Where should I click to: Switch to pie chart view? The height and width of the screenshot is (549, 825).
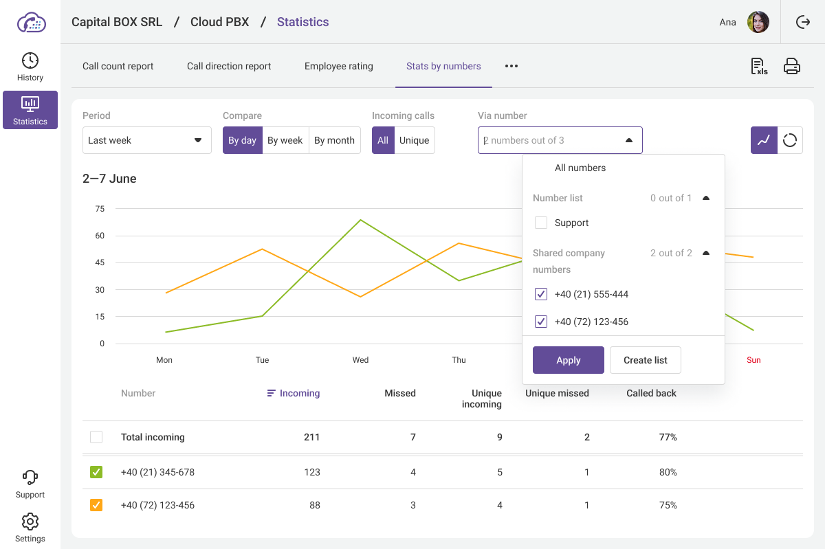click(x=790, y=140)
